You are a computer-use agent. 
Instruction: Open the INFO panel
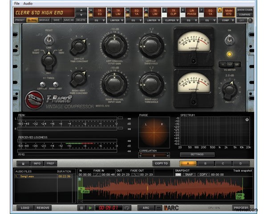[37, 164]
